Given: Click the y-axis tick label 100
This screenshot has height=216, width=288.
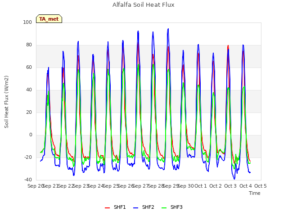Looking at the screenshot, I should [x=27, y=22].
